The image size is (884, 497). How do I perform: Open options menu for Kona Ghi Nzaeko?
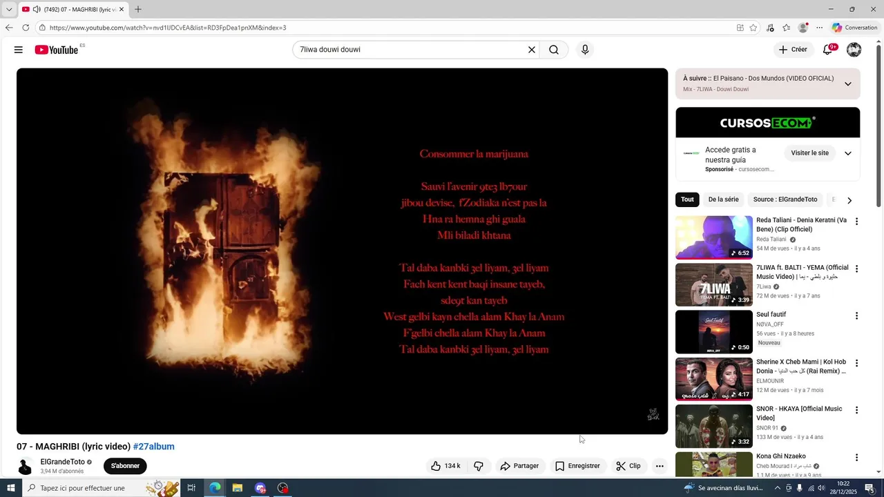[x=856, y=458]
